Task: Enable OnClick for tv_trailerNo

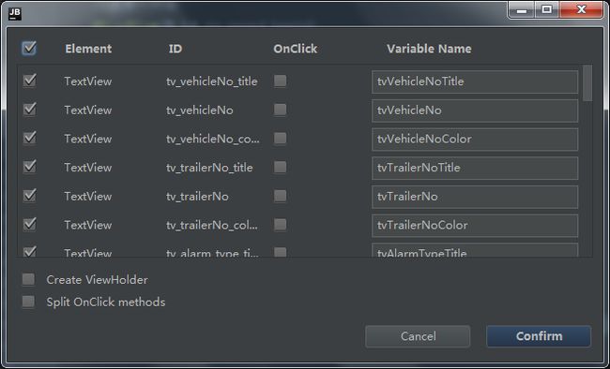Action: (280, 196)
